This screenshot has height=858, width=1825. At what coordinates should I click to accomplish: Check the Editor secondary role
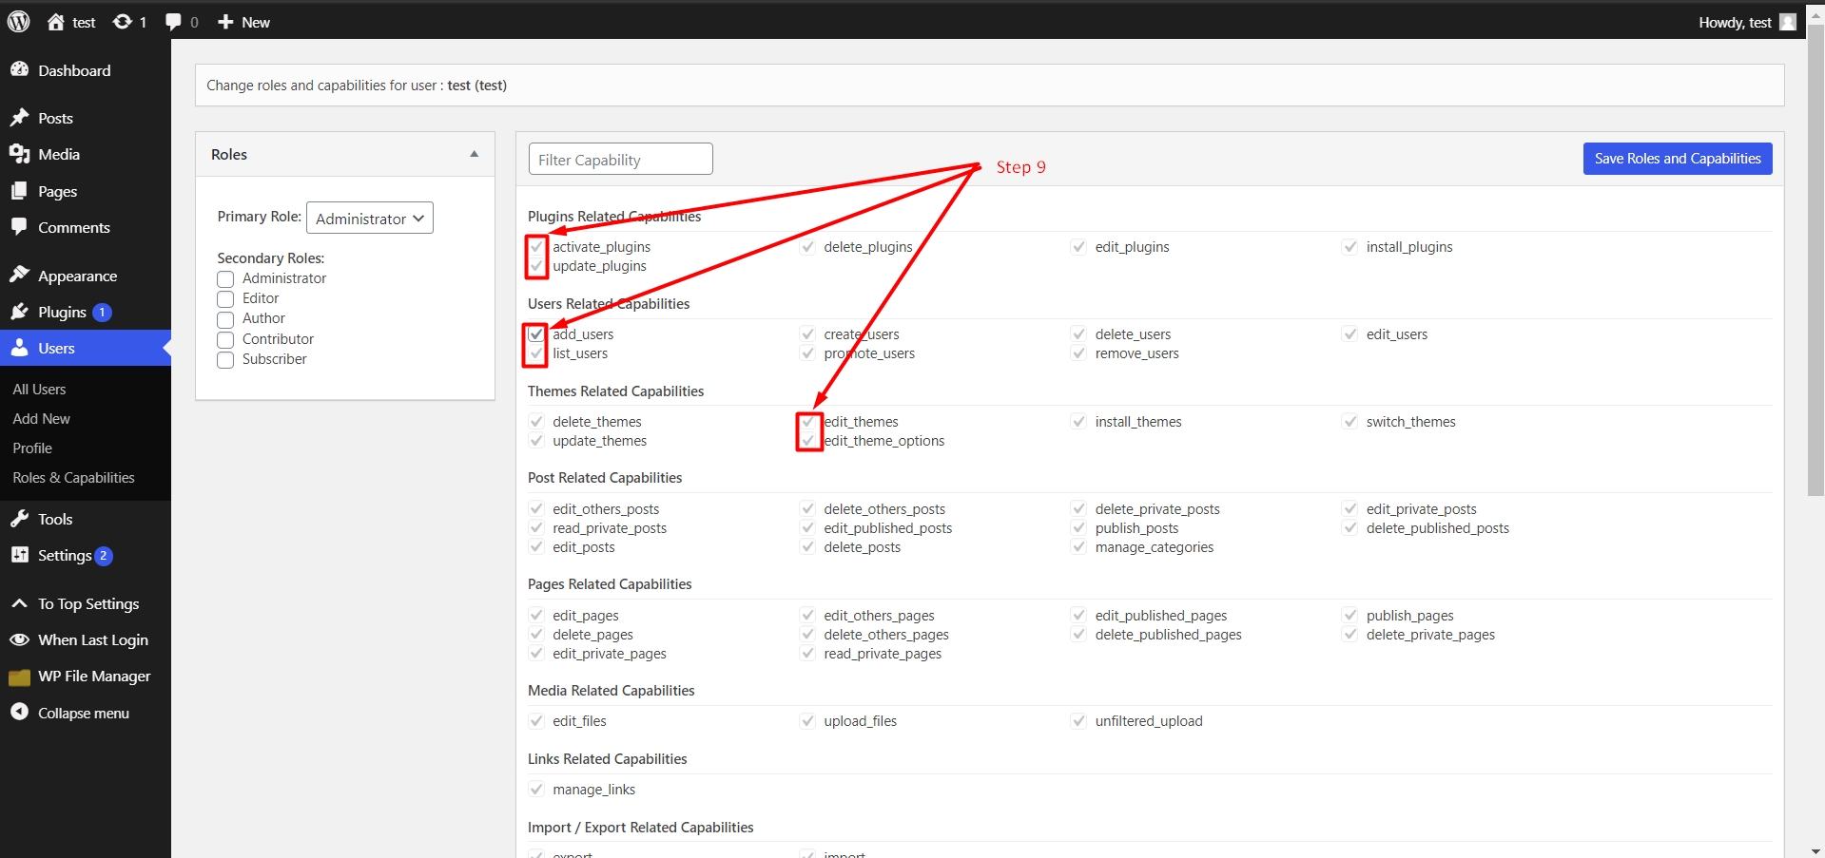(225, 299)
